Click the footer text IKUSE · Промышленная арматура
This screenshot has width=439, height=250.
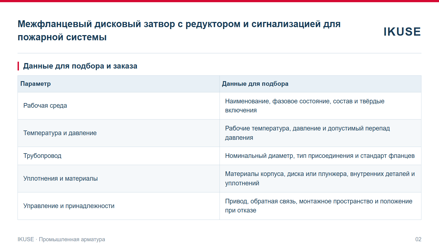pos(61,239)
